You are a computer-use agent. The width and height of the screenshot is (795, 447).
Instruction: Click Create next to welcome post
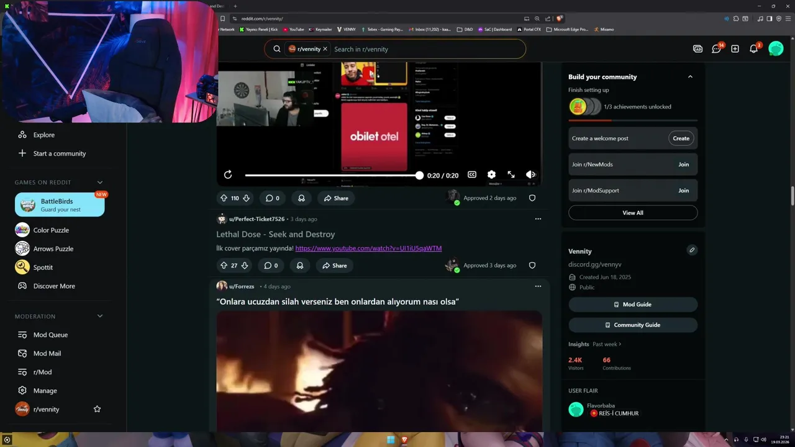pos(681,138)
